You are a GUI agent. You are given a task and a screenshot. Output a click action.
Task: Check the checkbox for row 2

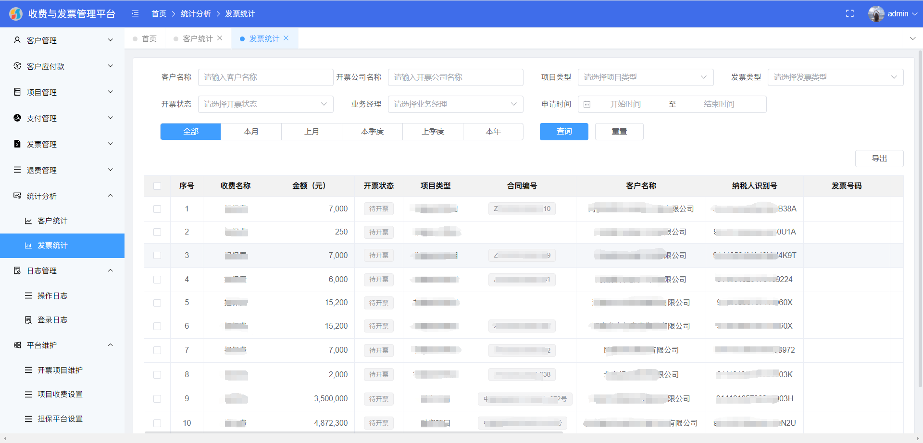157,232
